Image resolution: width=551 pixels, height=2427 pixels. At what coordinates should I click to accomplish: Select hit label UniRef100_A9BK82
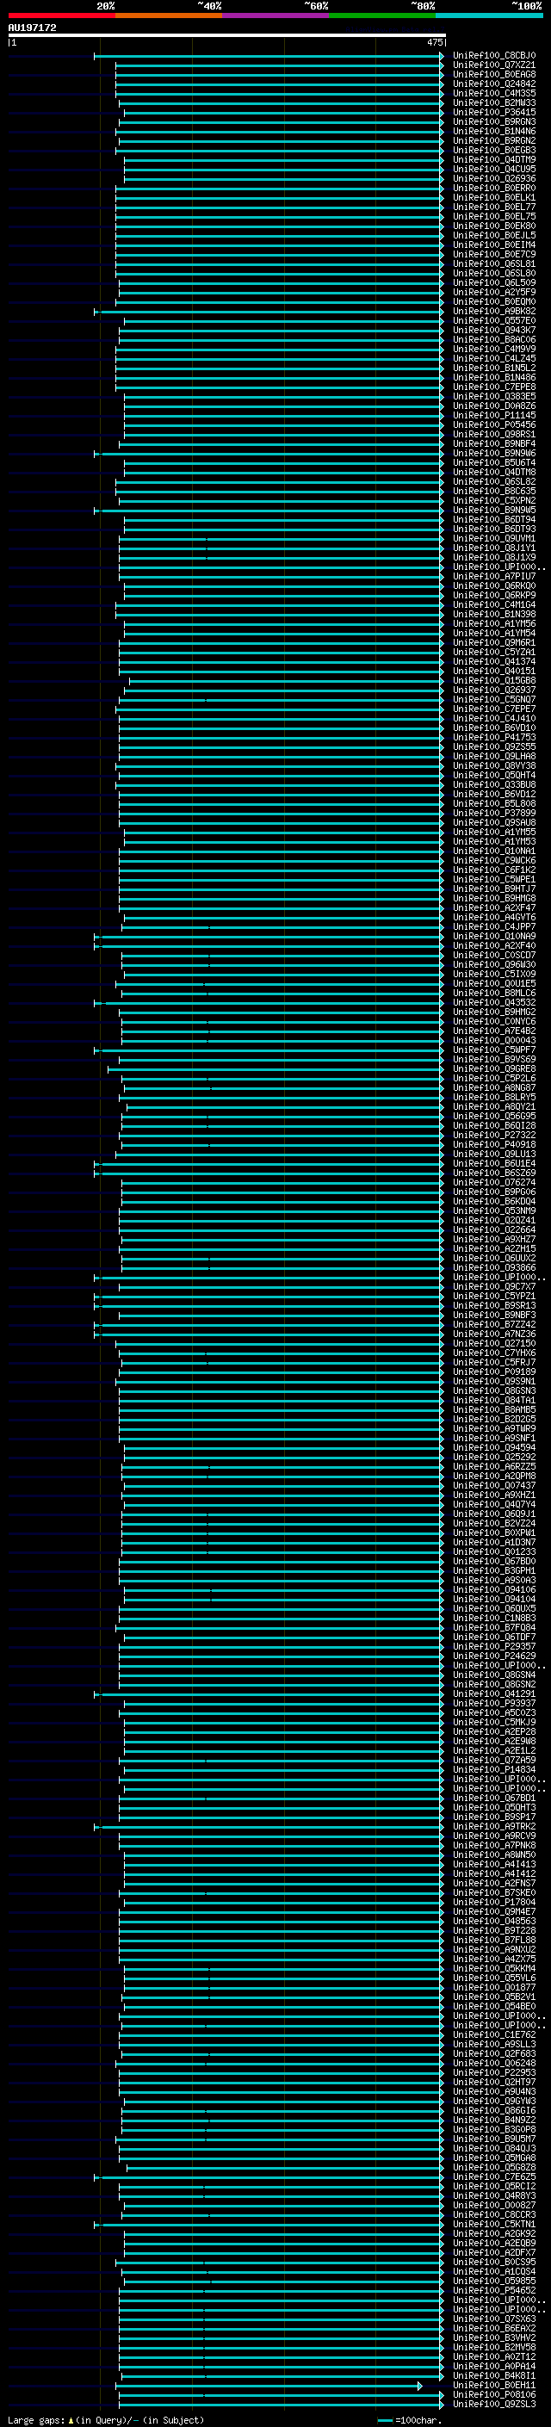coord(493,311)
